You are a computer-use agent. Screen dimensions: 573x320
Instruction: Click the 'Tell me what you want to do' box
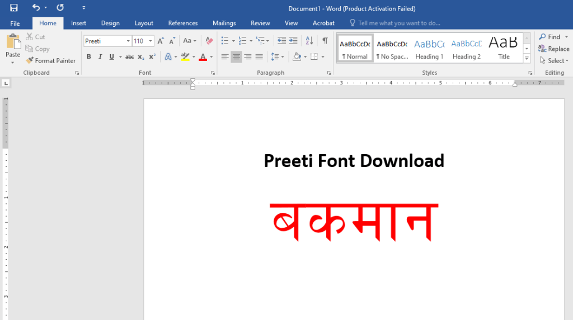396,23
